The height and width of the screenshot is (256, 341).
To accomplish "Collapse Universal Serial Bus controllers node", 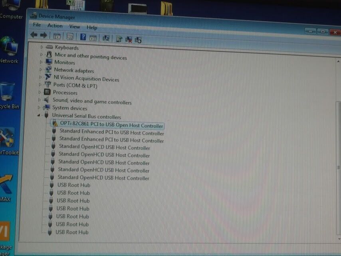I will click(38, 115).
